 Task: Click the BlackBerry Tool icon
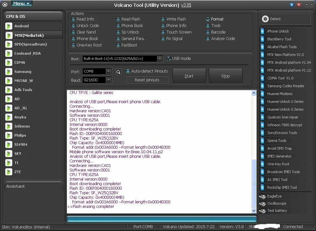coord(262,39)
